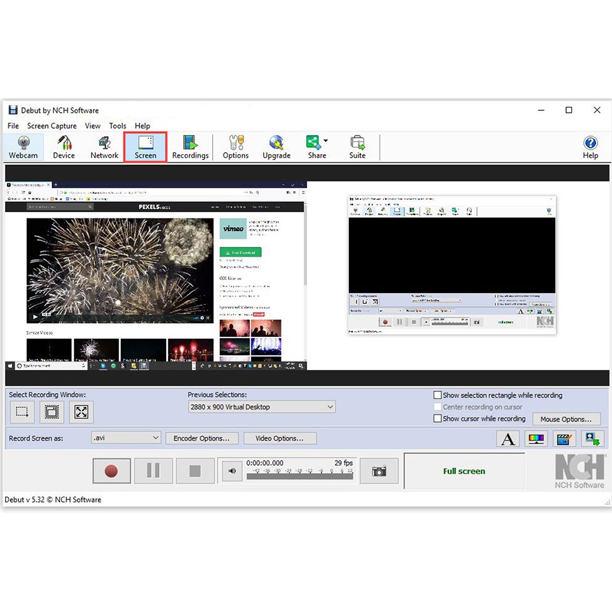This screenshot has width=612, height=612.
Task: Start recording with the red record button
Action: coord(111,471)
